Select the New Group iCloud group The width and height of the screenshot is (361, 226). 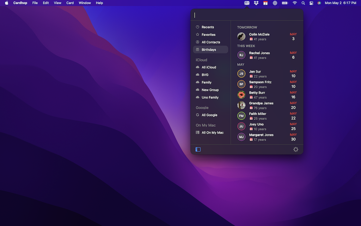211,90
